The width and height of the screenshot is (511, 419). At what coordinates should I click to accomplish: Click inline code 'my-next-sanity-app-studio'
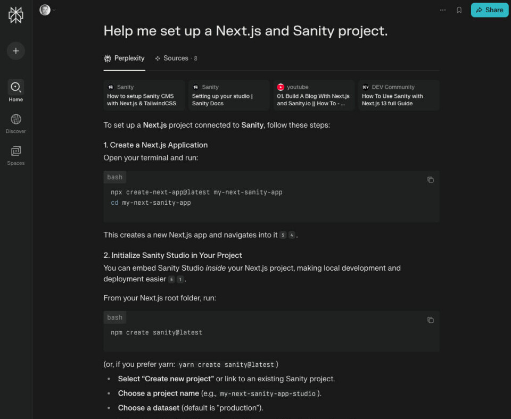click(x=268, y=394)
